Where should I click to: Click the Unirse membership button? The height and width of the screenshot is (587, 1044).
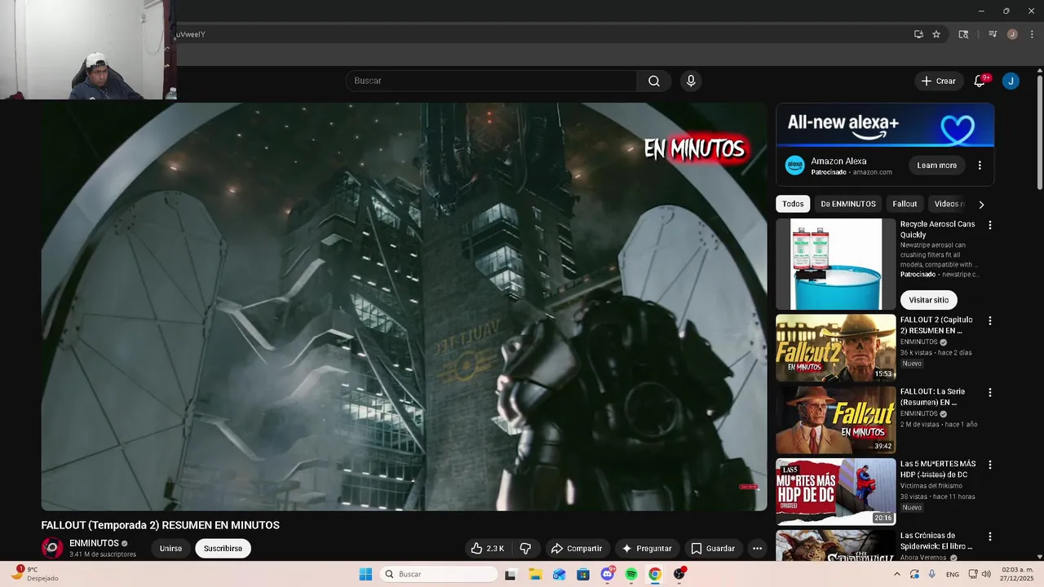(170, 549)
